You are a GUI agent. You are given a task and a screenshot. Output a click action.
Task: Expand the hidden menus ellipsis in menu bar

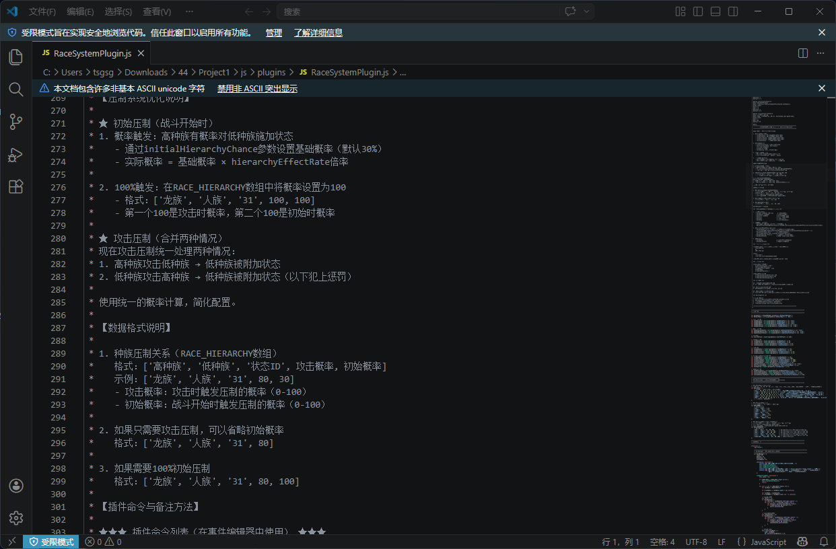click(189, 11)
